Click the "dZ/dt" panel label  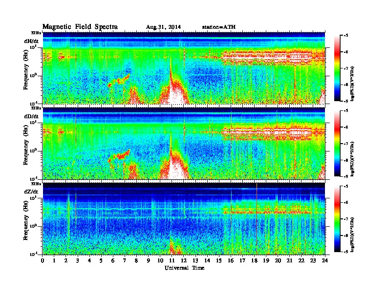(31, 192)
